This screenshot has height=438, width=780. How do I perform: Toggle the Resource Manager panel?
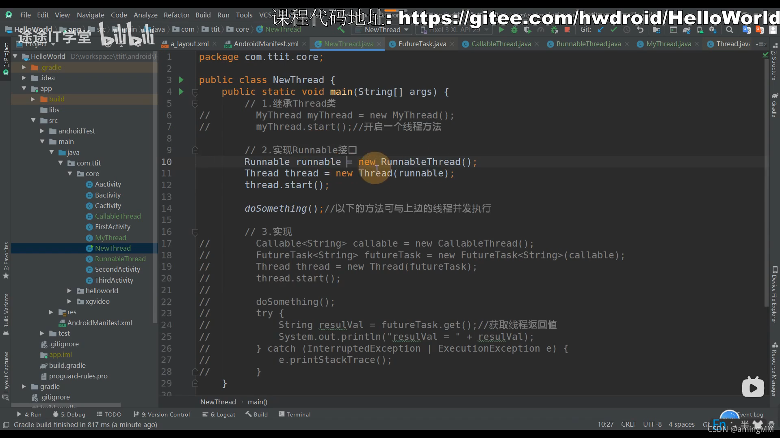(774, 369)
